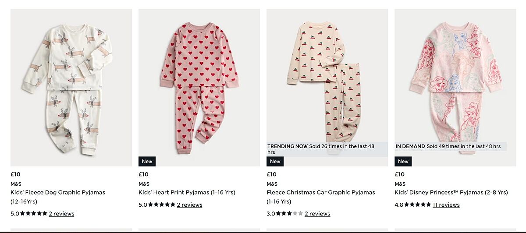Click the Heart Print Pyjamas star rating
This screenshot has height=233, width=526.
pos(162,205)
